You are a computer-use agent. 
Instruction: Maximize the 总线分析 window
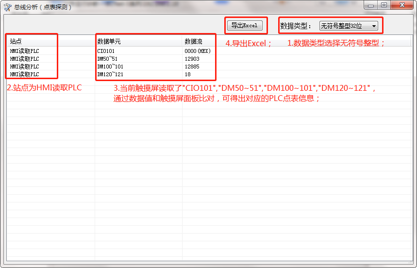click(384, 5)
